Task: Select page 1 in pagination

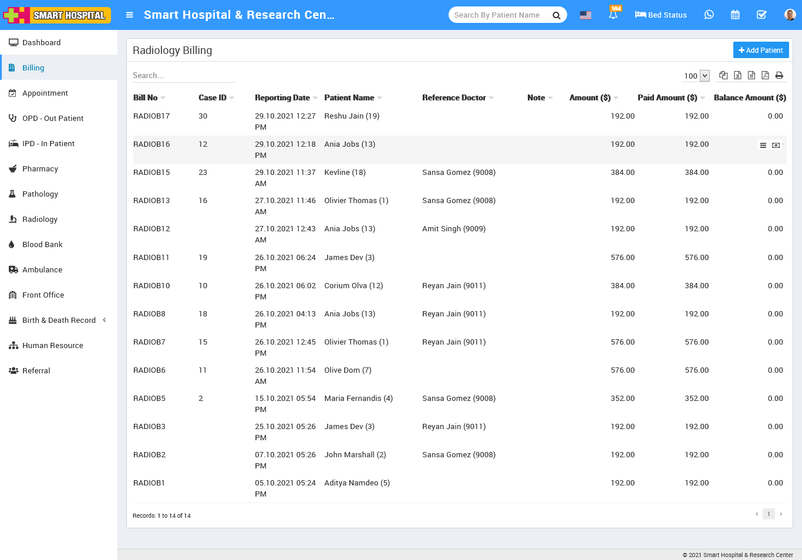Action: click(769, 514)
